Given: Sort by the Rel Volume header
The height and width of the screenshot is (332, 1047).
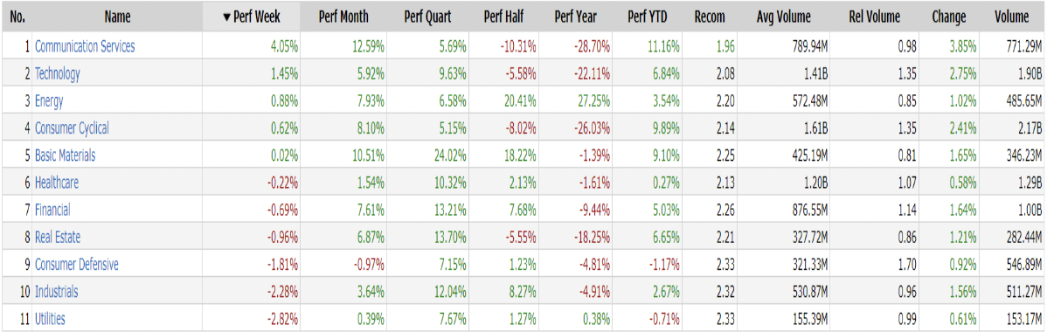Looking at the screenshot, I should [x=876, y=17].
